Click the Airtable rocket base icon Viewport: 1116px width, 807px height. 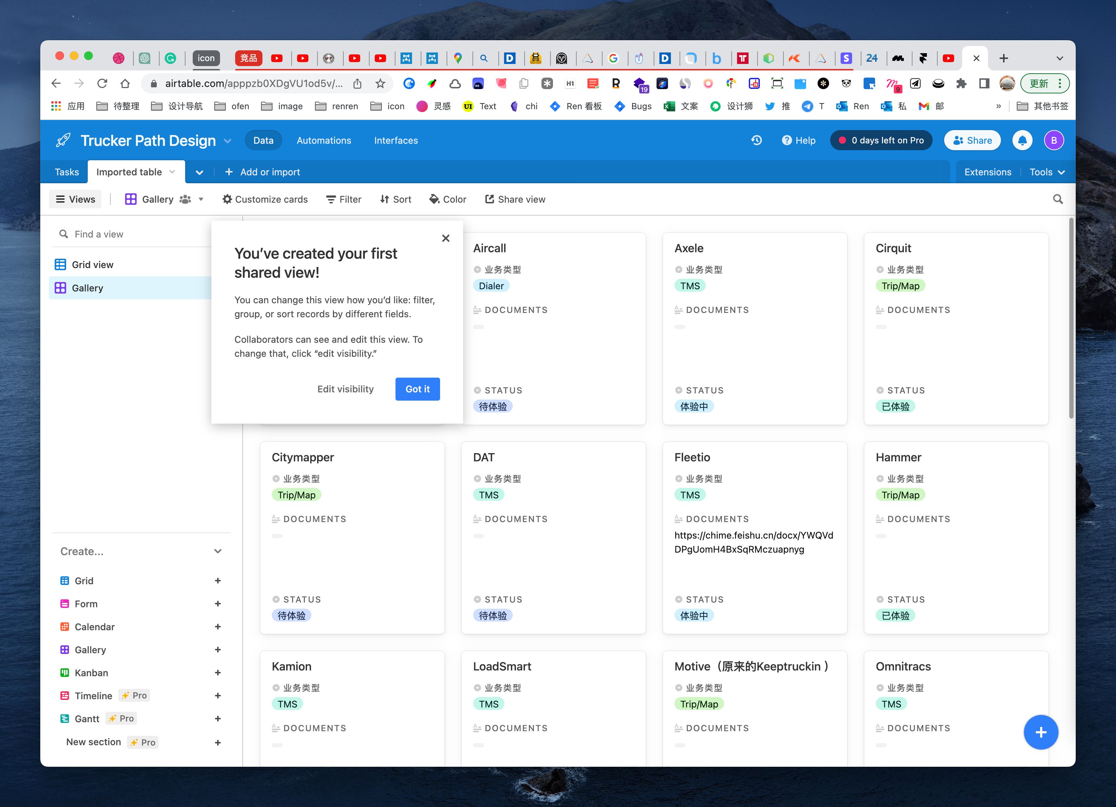63,140
